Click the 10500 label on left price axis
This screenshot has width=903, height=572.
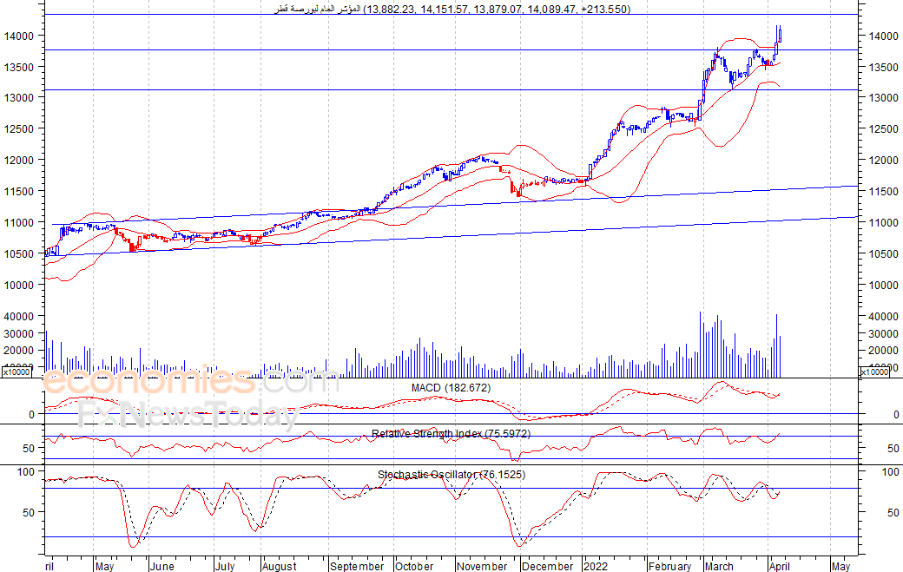[x=19, y=253]
